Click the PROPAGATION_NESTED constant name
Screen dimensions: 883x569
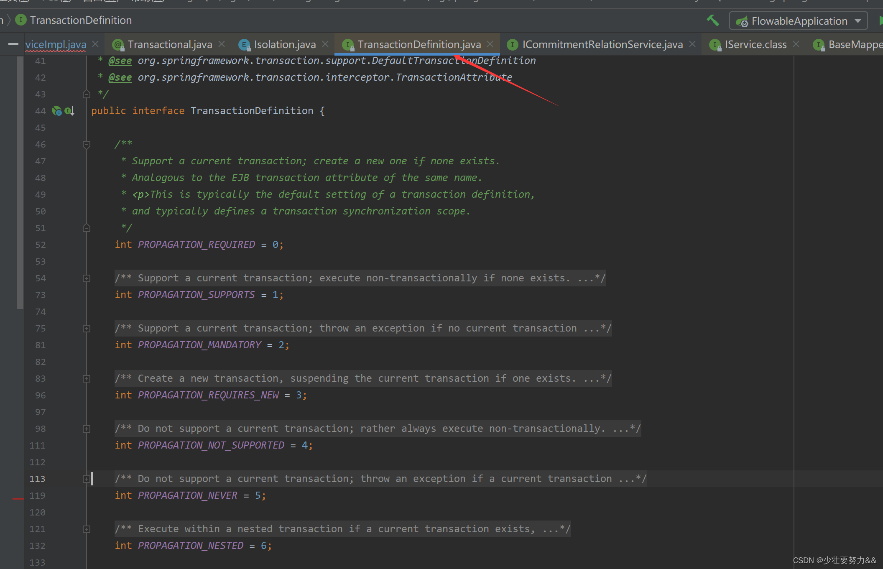click(191, 546)
